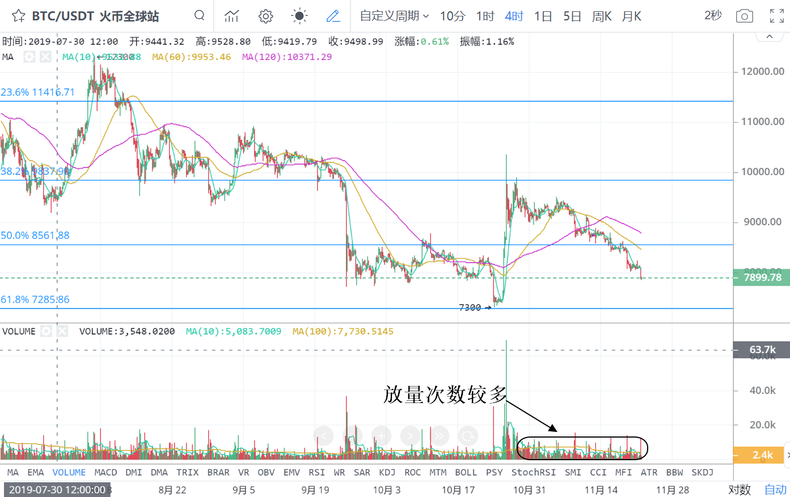Enable the TRIX indicator

(187, 472)
